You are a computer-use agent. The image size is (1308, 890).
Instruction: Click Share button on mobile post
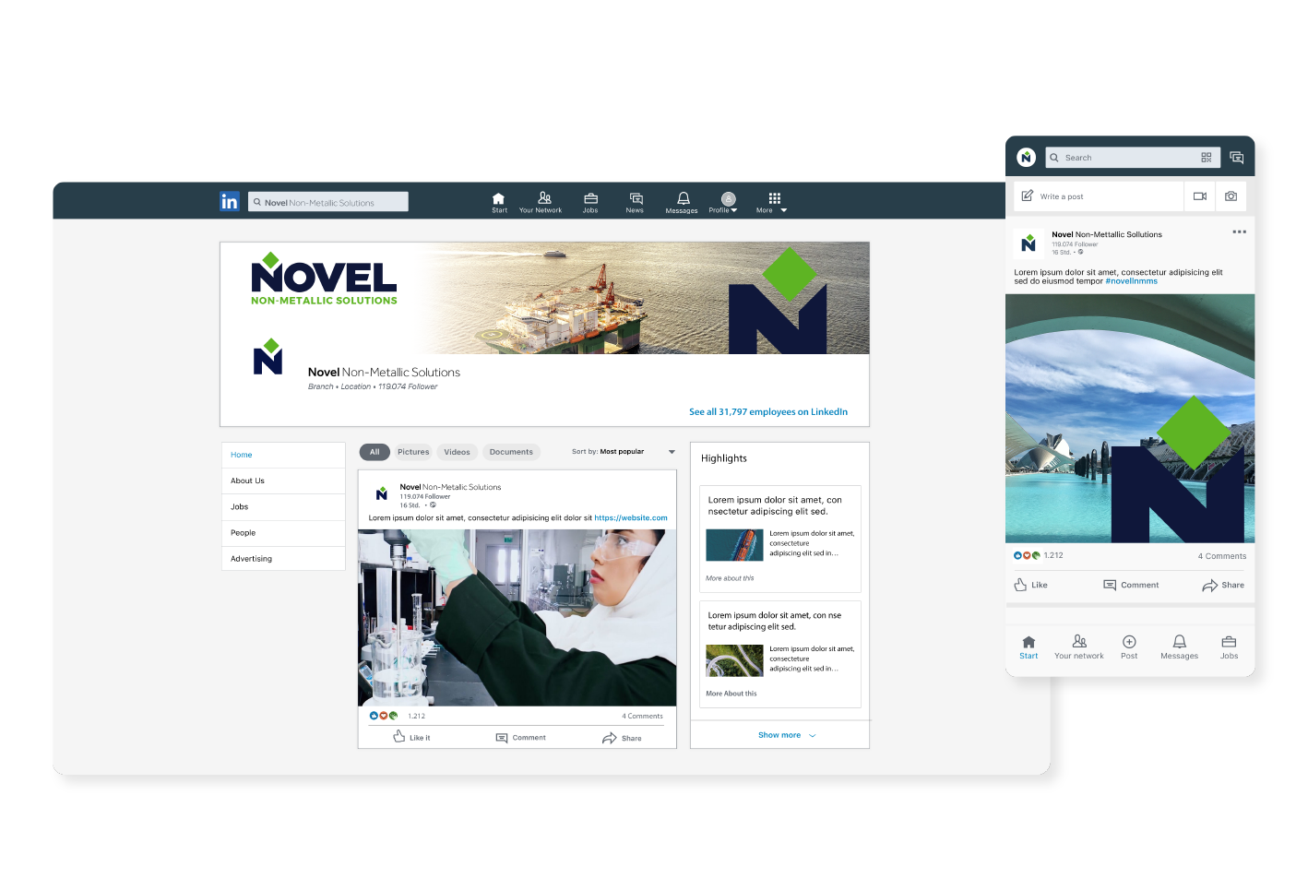(1223, 585)
